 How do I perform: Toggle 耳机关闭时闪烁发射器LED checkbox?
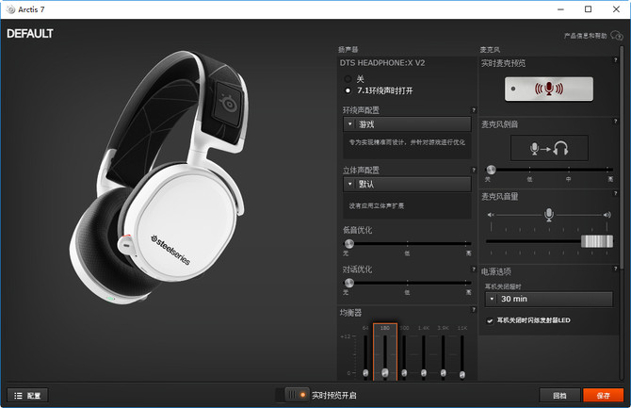(490, 321)
